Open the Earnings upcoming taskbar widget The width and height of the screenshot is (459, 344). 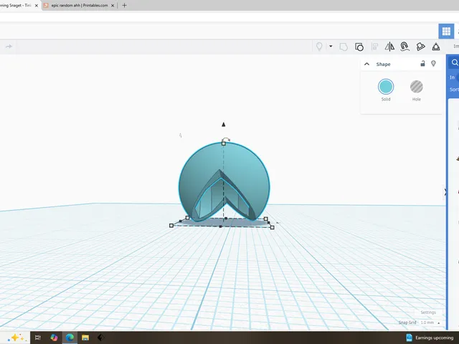point(430,338)
